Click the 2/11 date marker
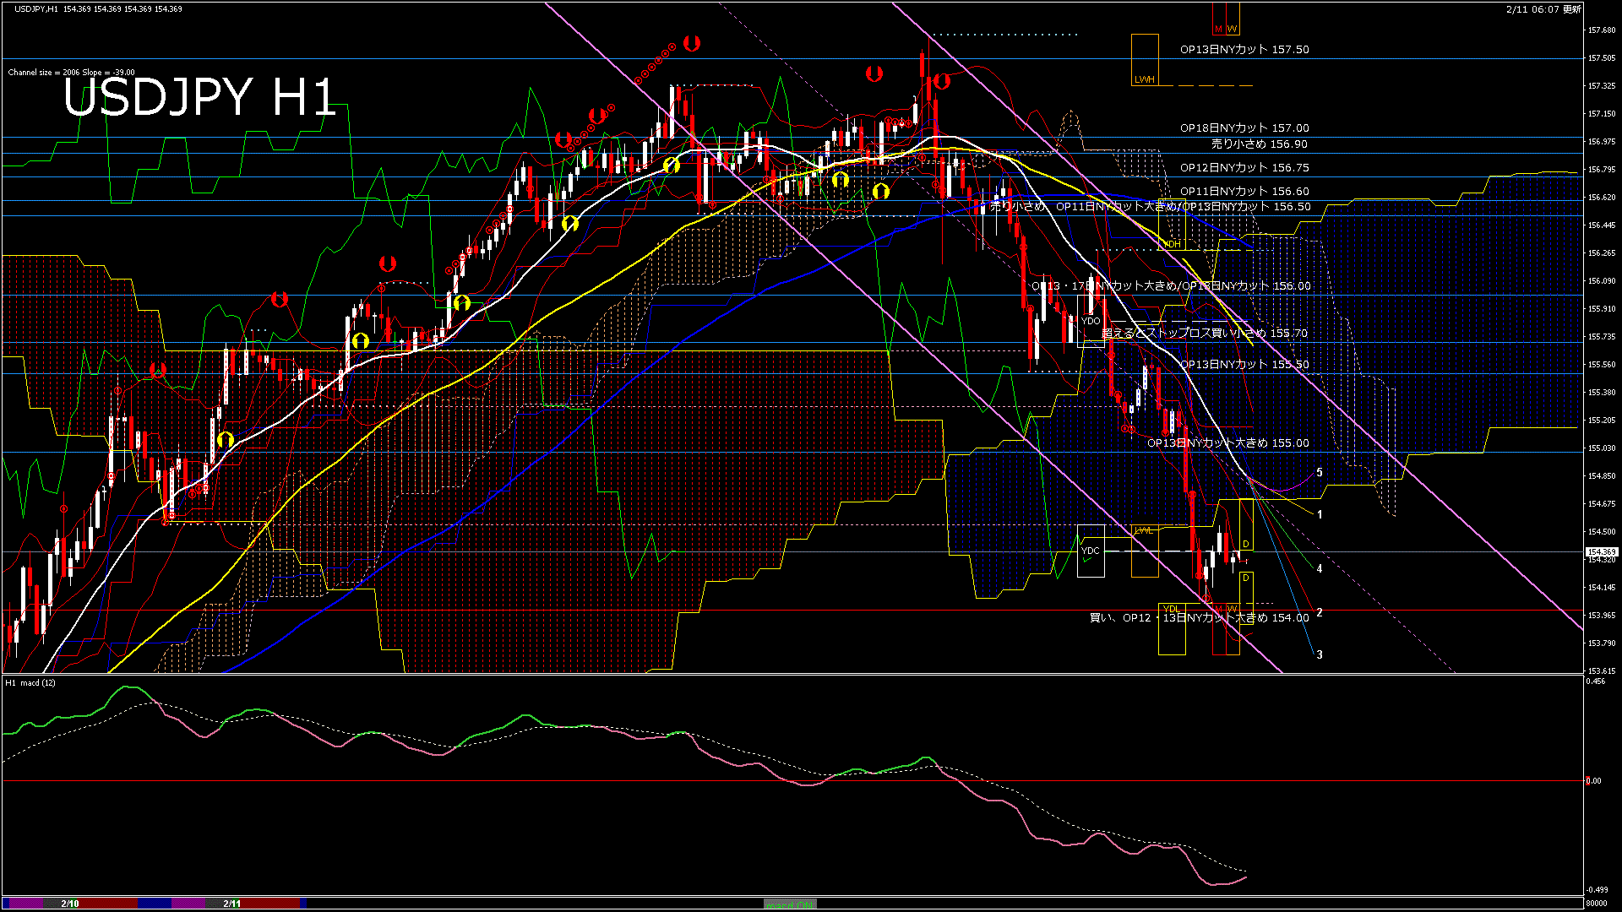 [232, 904]
